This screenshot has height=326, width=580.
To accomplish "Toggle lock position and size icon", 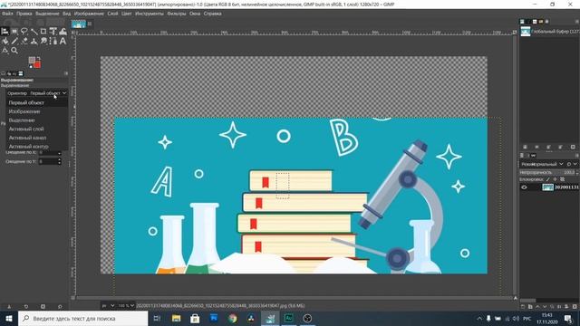I will tap(555, 179).
